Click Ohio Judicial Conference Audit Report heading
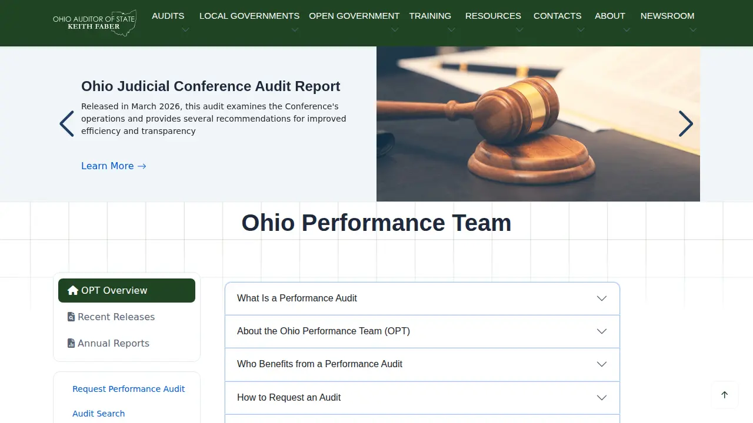753x423 pixels. tap(211, 86)
